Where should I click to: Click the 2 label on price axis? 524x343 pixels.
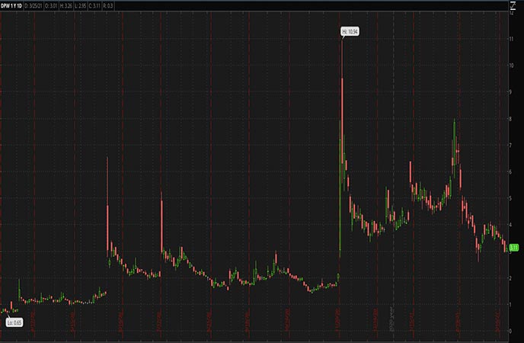coord(510,277)
